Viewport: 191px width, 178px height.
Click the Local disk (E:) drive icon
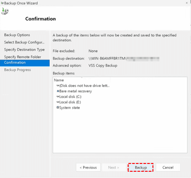(58, 102)
